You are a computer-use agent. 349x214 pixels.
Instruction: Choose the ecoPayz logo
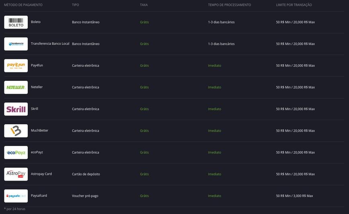pos(16,152)
